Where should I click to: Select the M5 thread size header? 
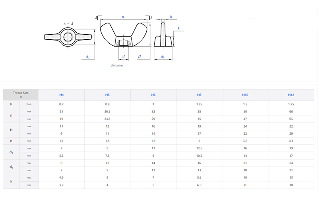click(x=107, y=95)
